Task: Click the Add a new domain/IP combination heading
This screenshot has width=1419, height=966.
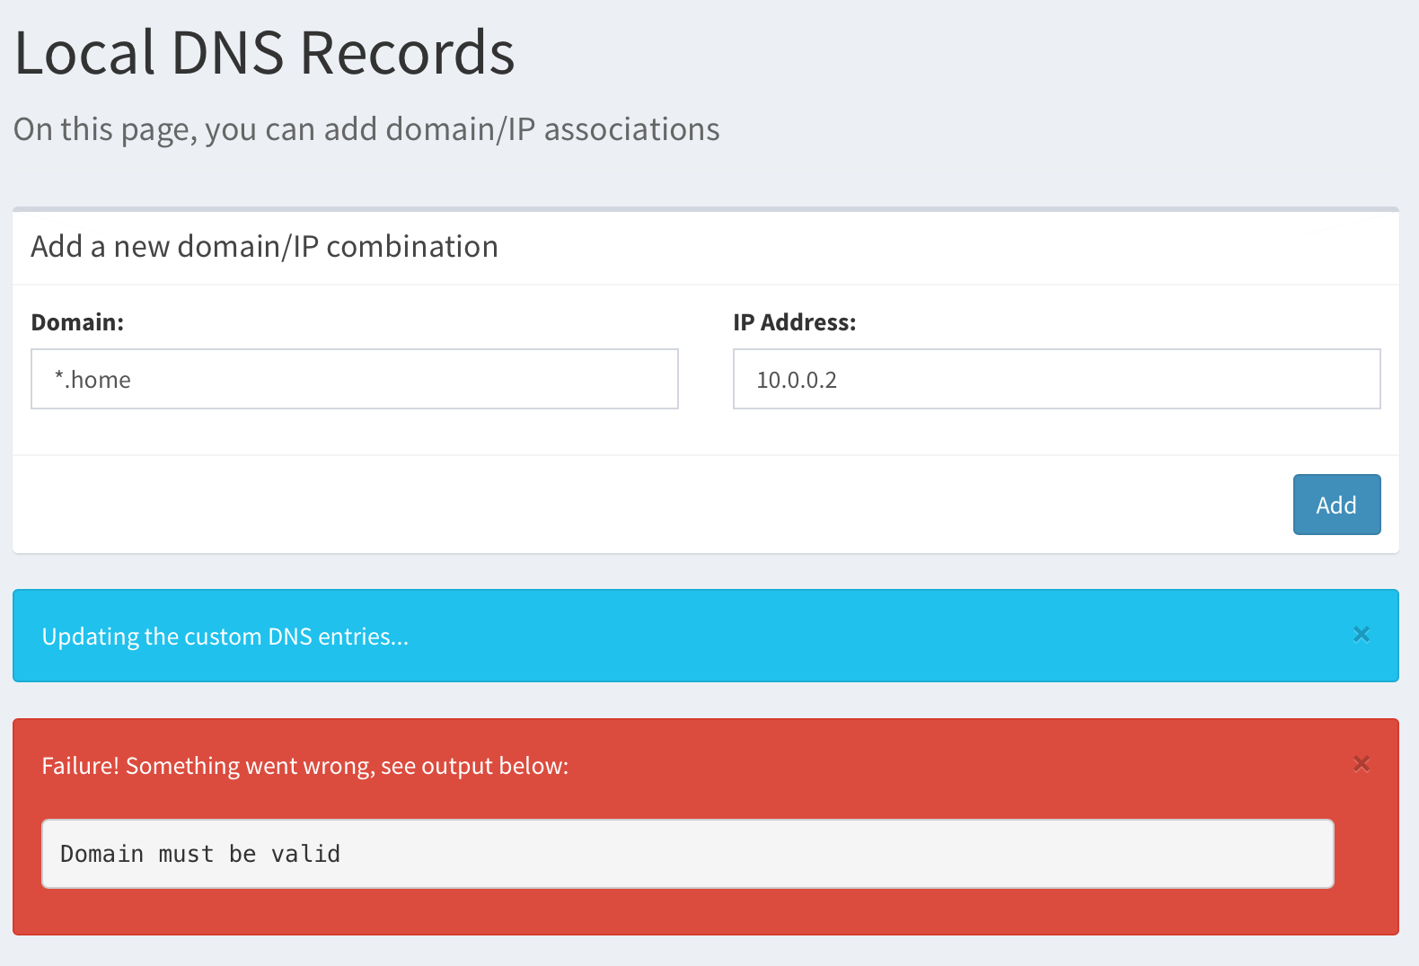Action: tap(264, 246)
